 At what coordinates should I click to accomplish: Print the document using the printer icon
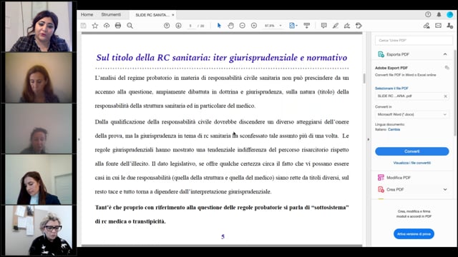coord(118,26)
